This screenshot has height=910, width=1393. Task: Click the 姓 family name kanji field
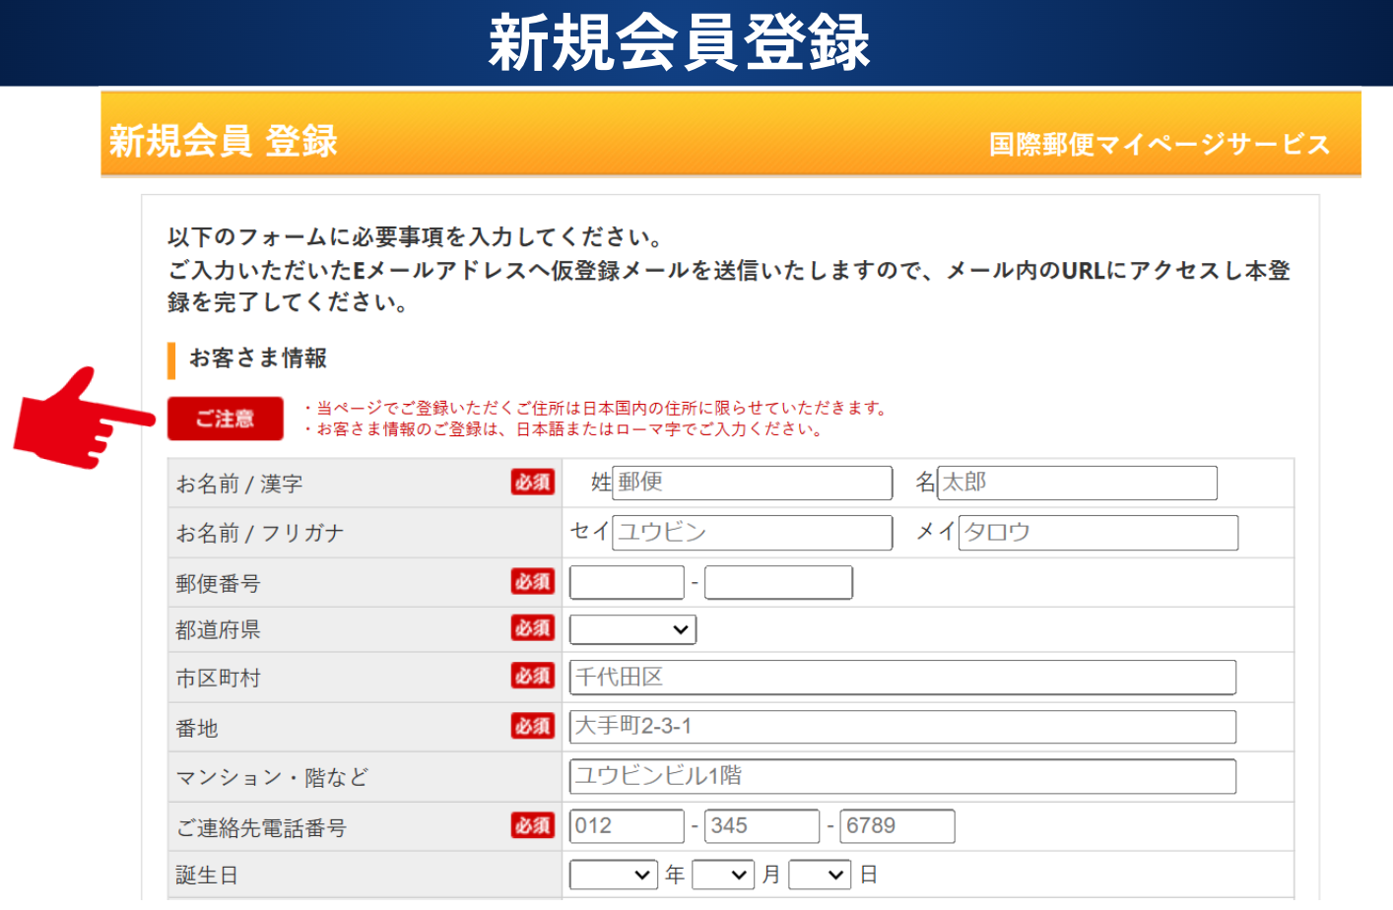[752, 483]
